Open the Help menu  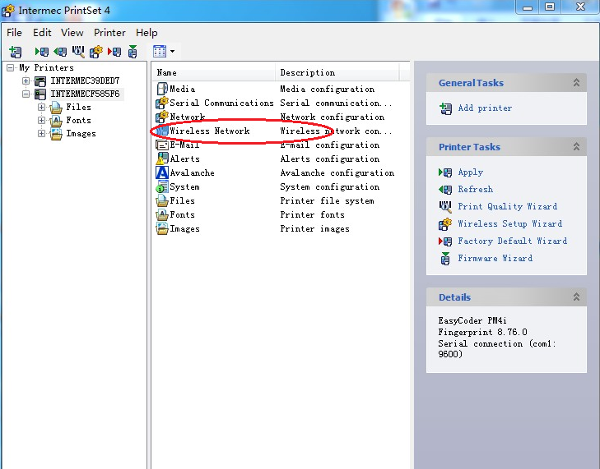point(147,33)
